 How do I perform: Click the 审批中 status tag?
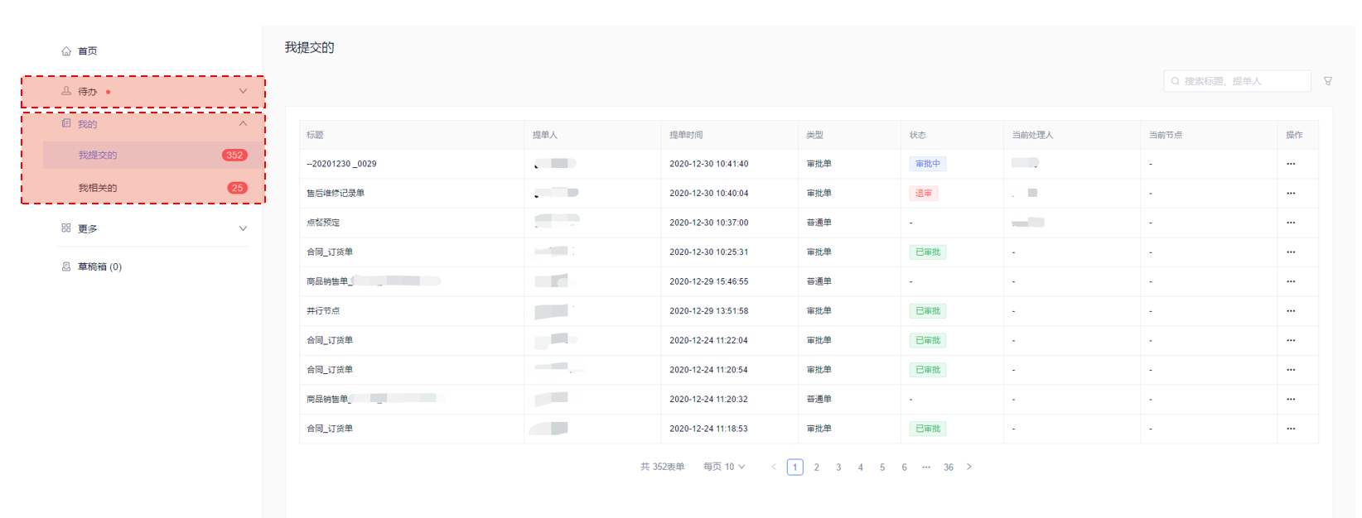click(928, 164)
